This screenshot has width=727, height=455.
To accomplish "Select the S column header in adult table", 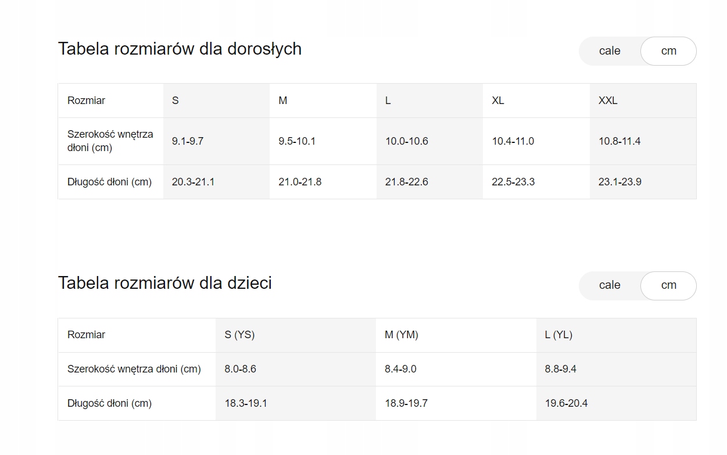I will [174, 100].
